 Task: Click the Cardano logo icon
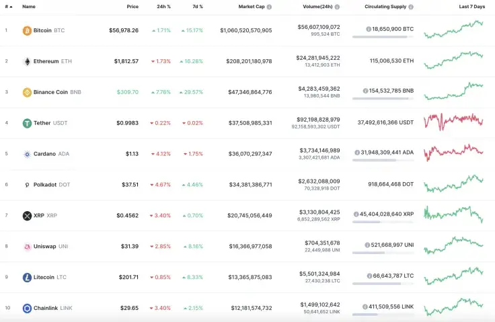[x=27, y=154]
